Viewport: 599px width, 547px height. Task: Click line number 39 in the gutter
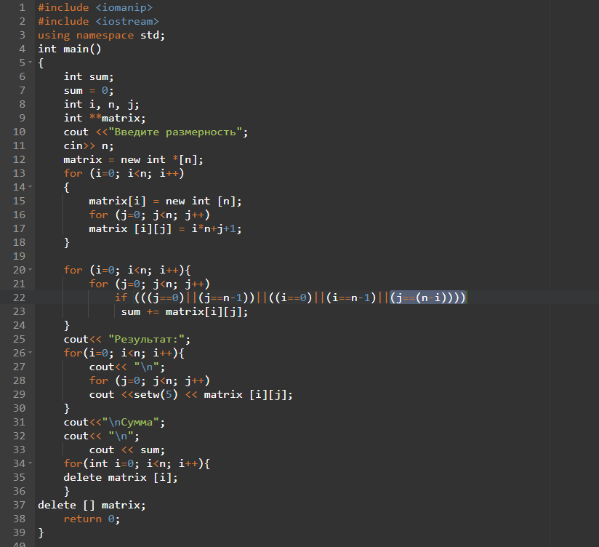coord(19,532)
